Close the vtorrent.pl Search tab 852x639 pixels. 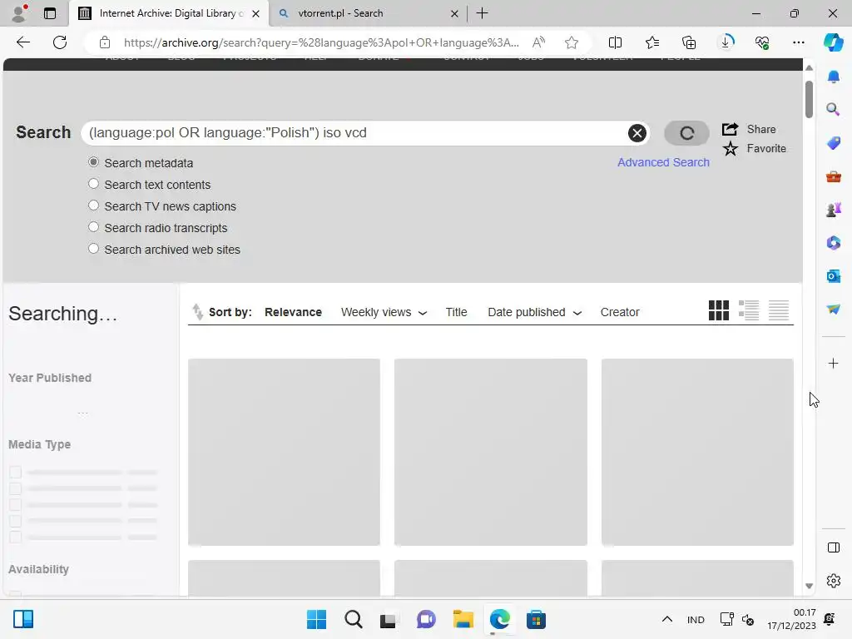(x=454, y=13)
